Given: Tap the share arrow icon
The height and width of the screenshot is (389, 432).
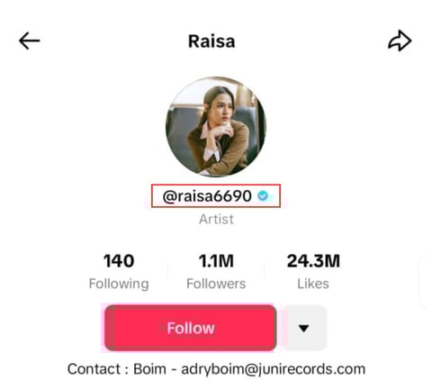Looking at the screenshot, I should (400, 41).
